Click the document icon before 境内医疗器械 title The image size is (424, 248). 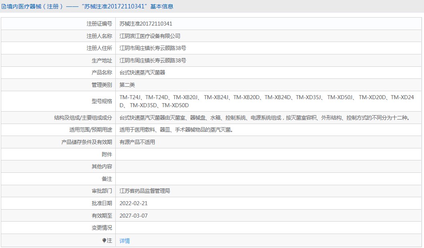4,6
